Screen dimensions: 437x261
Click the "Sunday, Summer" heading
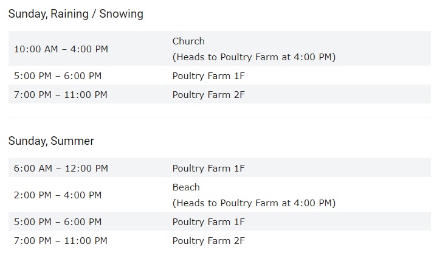pos(51,141)
